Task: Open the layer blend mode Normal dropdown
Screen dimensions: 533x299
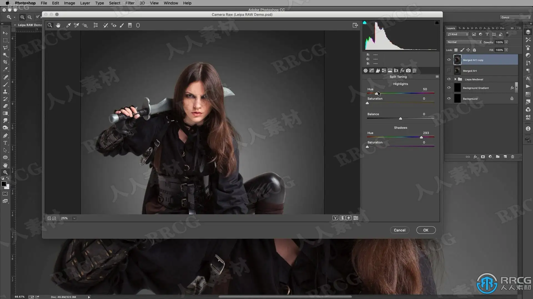Action: tap(464, 42)
